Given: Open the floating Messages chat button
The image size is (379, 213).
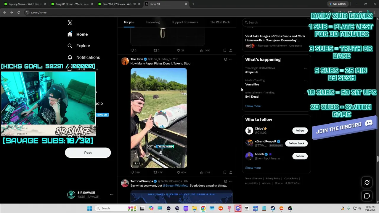Looking at the screenshot, I should [x=367, y=196].
